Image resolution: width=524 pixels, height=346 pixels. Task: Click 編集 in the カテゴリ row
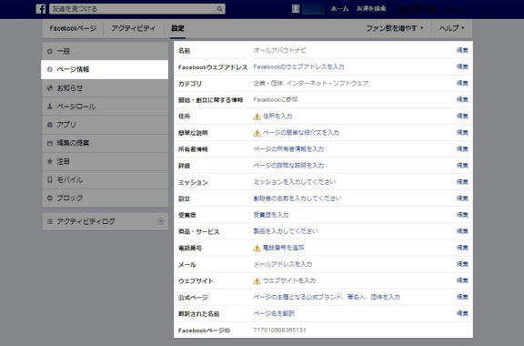[462, 83]
